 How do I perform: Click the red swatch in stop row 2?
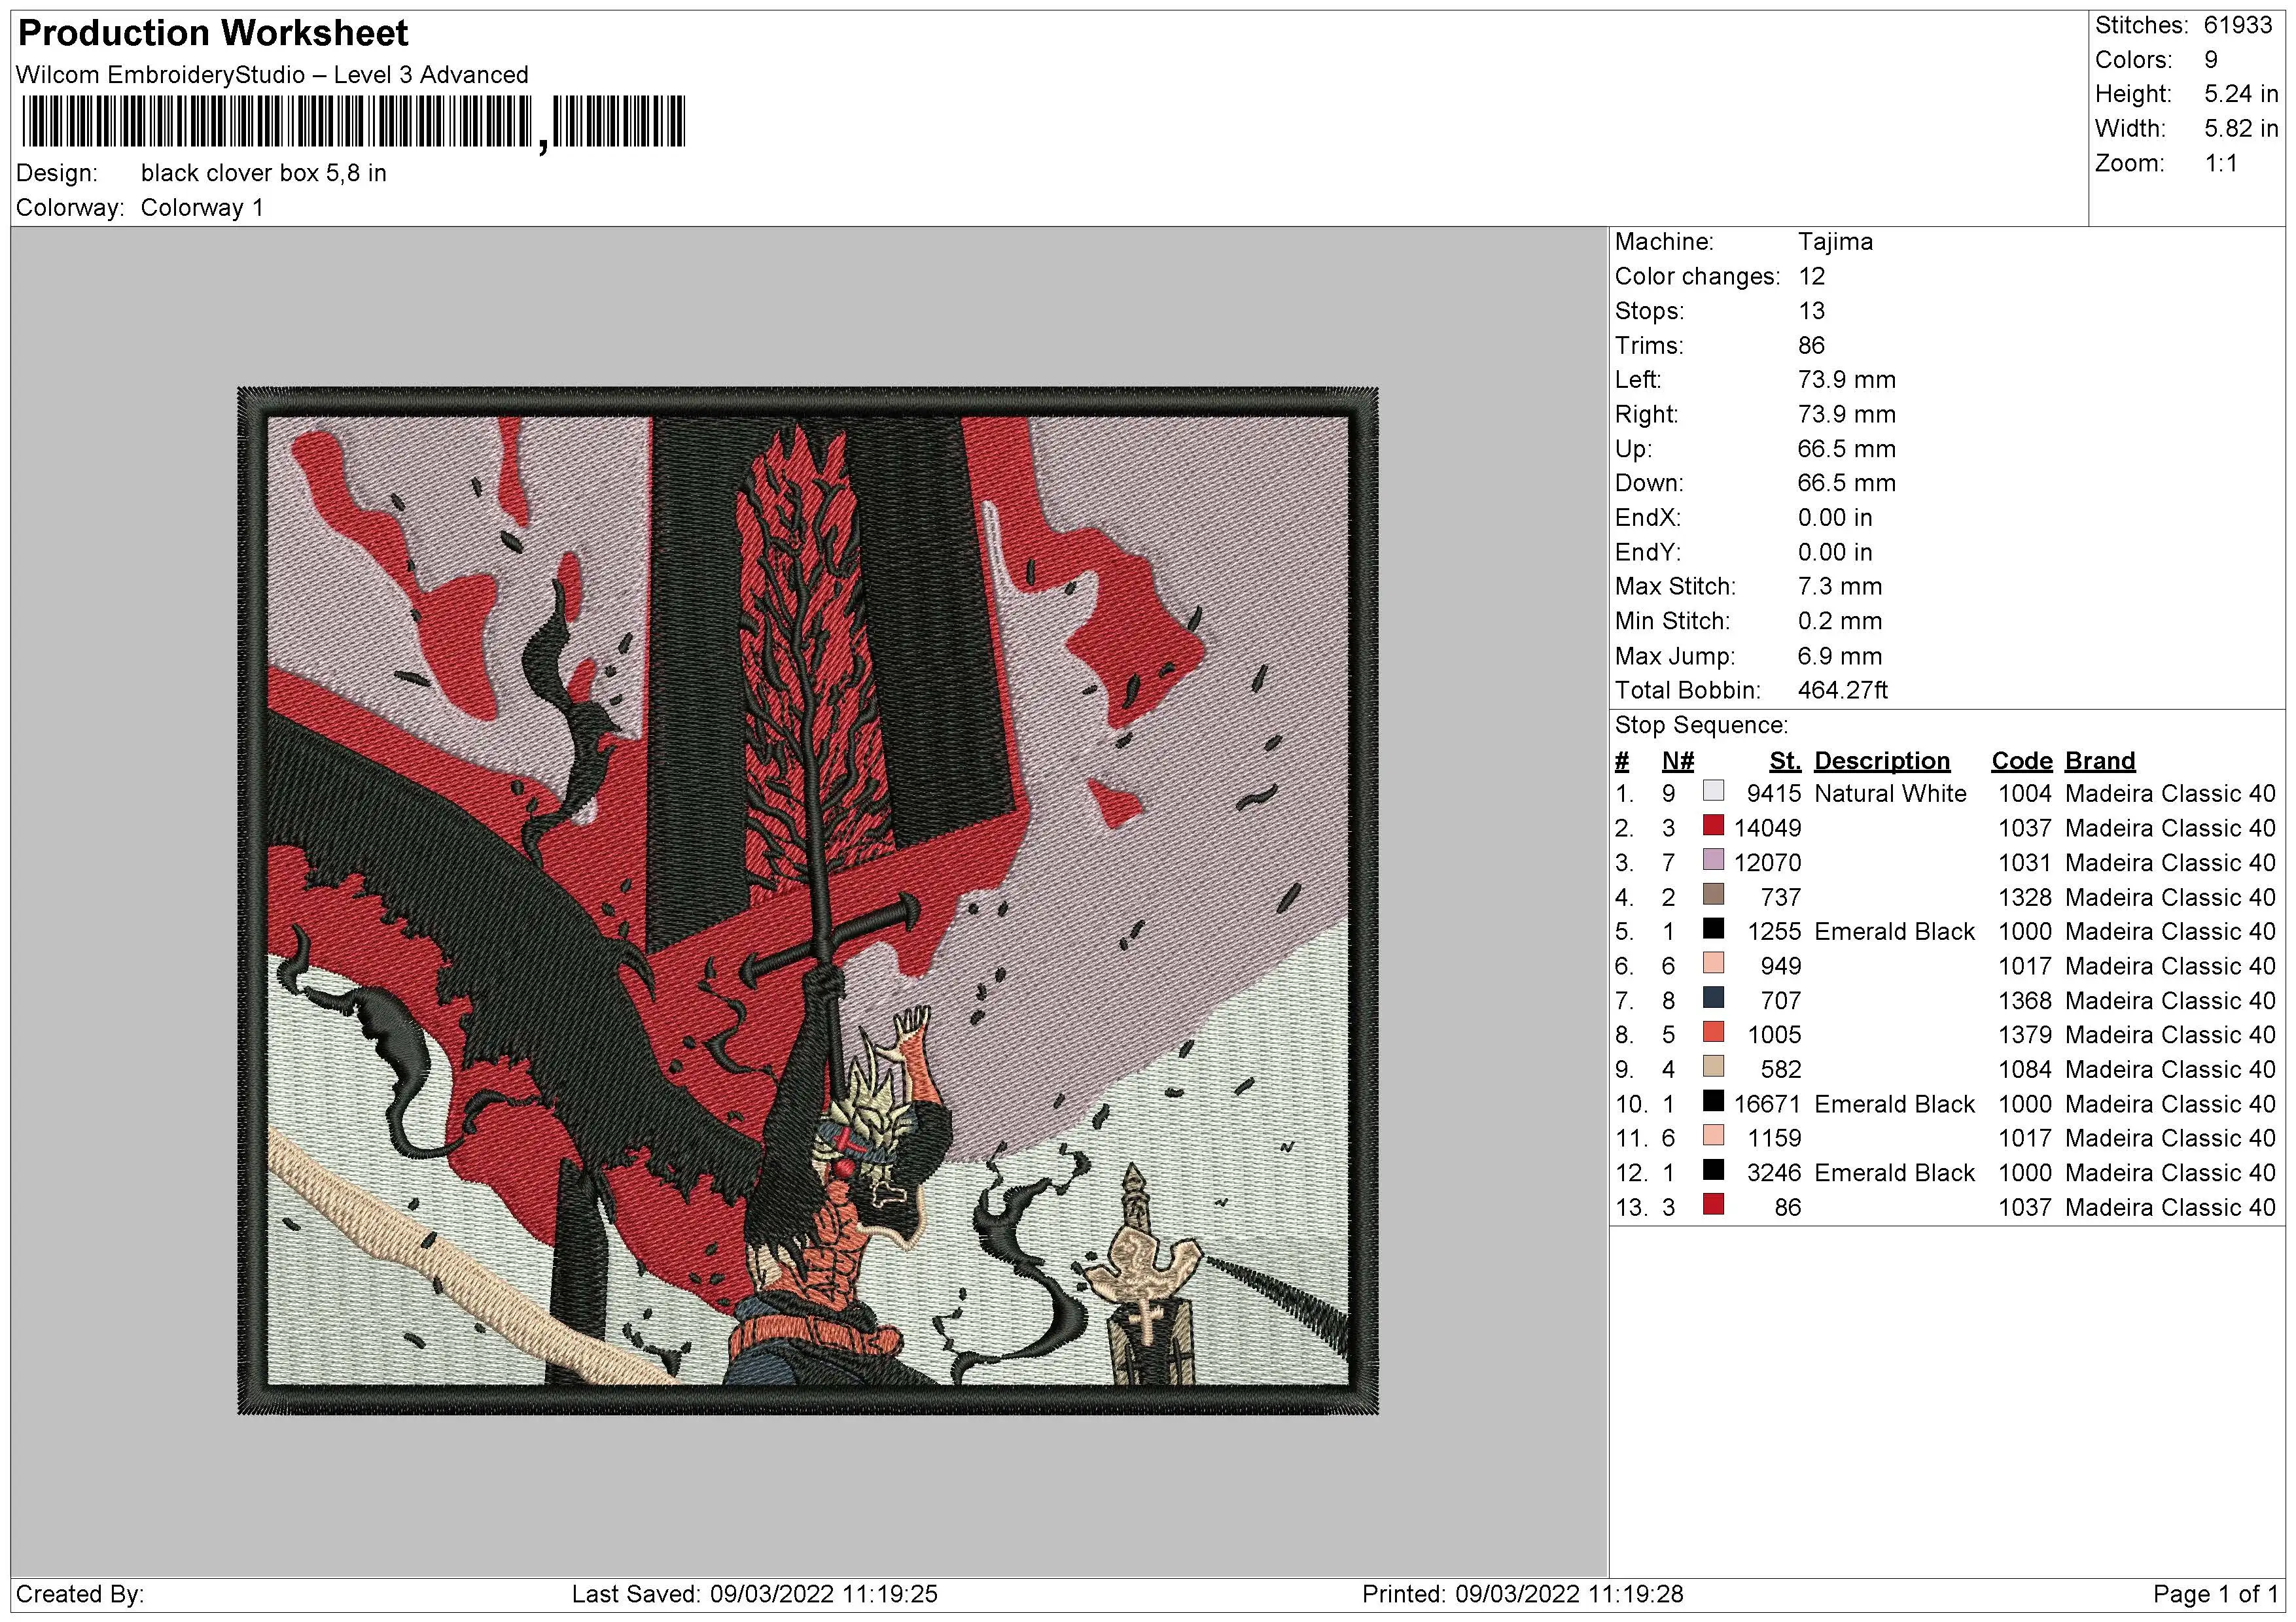click(1713, 825)
